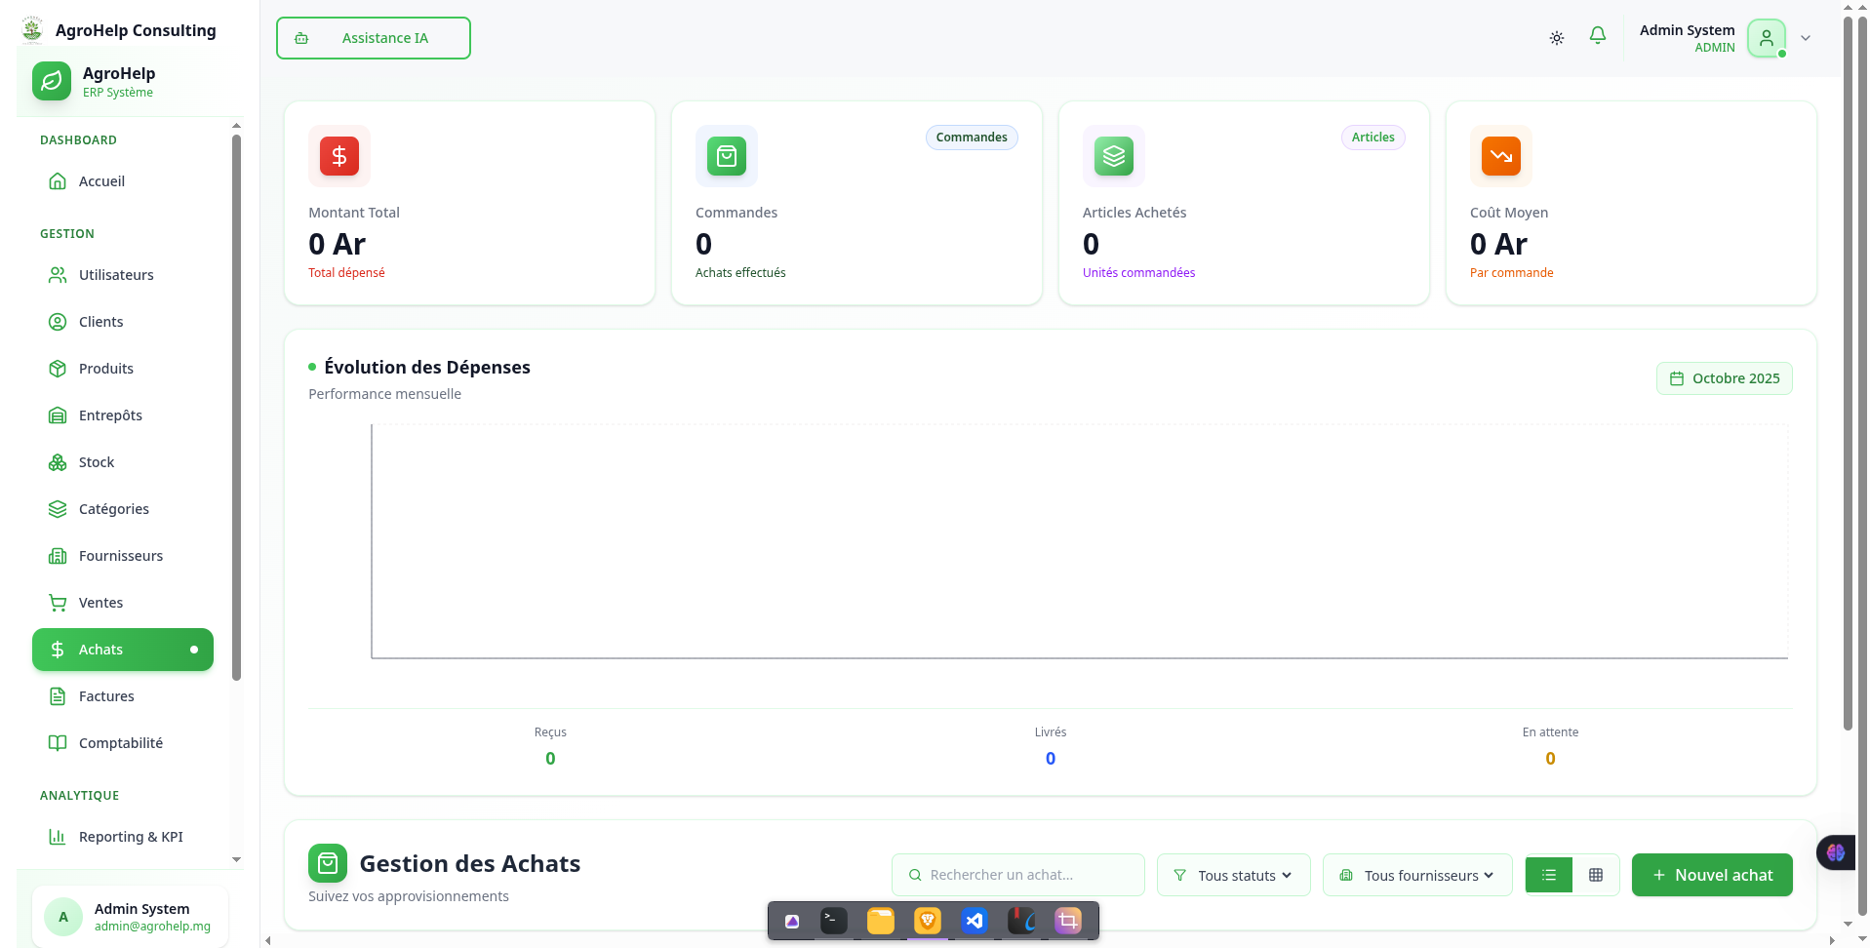Click the notification bell
The height and width of the screenshot is (948, 1870).
pos(1597,35)
